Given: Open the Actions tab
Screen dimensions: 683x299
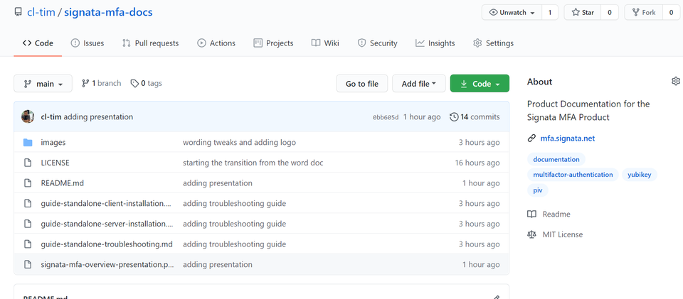Looking at the screenshot, I should click(x=216, y=43).
